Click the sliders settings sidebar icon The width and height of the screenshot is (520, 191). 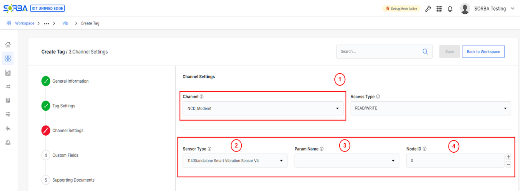8,114
